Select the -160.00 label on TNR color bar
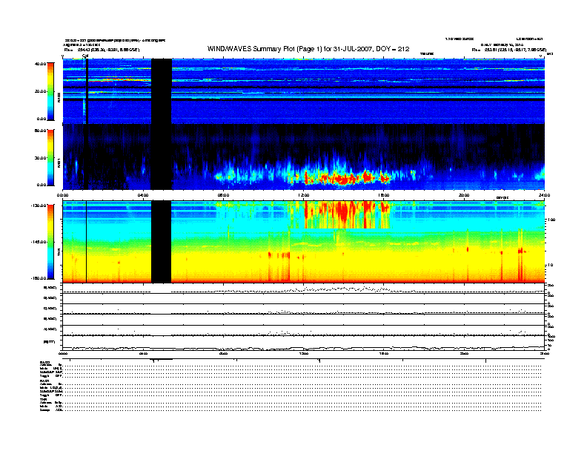 pyautogui.click(x=39, y=278)
